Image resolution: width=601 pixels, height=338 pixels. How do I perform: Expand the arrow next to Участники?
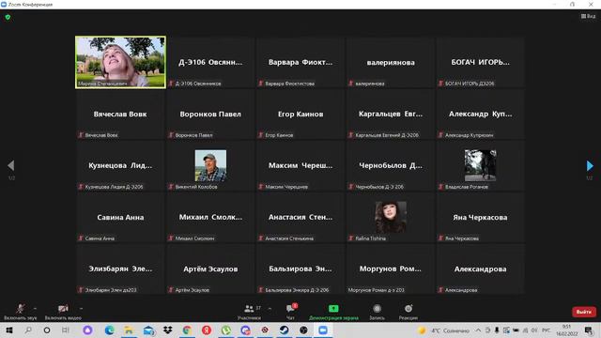[270, 309]
